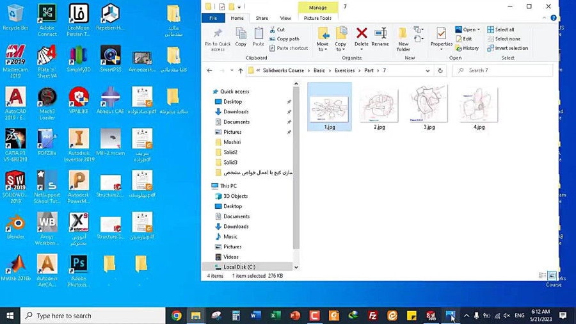Screen dimensions: 576x324
Task: Select the blender desktop icon
Action: tap(15, 227)
